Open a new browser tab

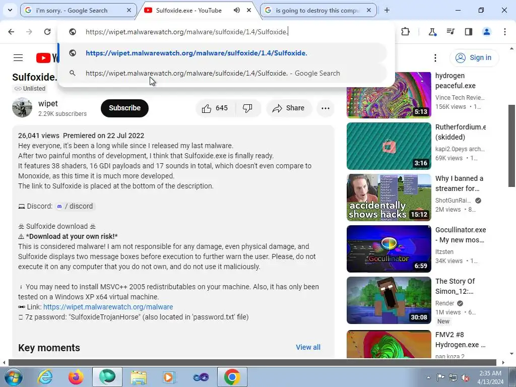[387, 10]
